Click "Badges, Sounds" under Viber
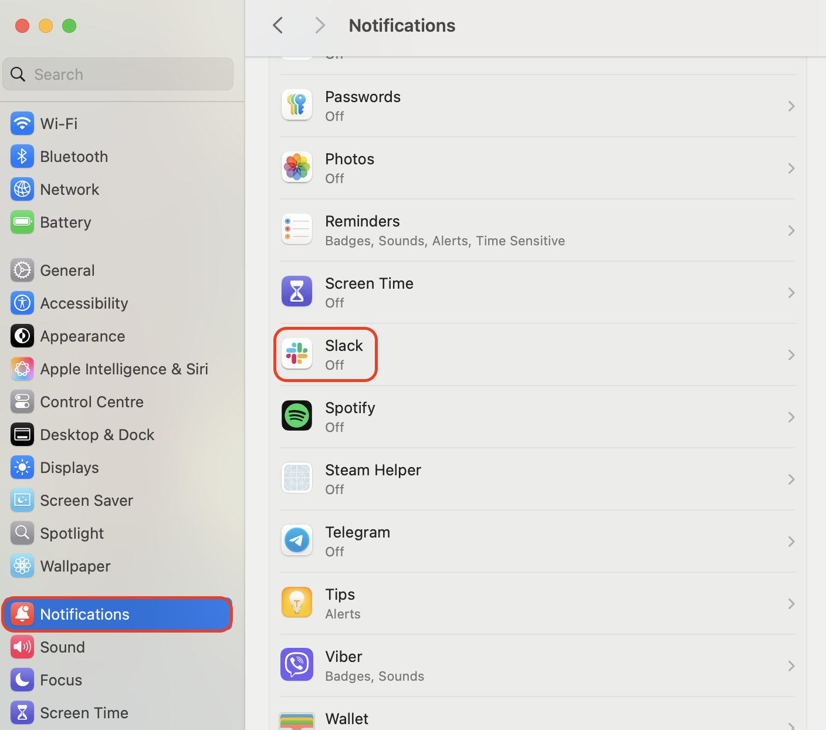826x730 pixels. 375,677
